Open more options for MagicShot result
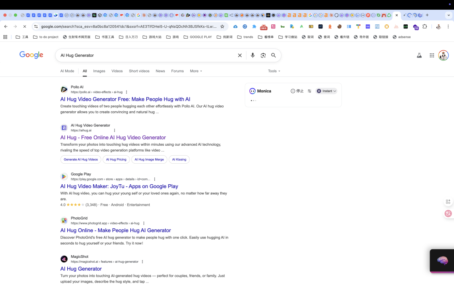This screenshot has height=293, width=454. tap(143, 262)
